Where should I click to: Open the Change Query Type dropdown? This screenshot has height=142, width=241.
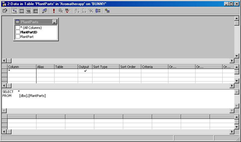45,11
